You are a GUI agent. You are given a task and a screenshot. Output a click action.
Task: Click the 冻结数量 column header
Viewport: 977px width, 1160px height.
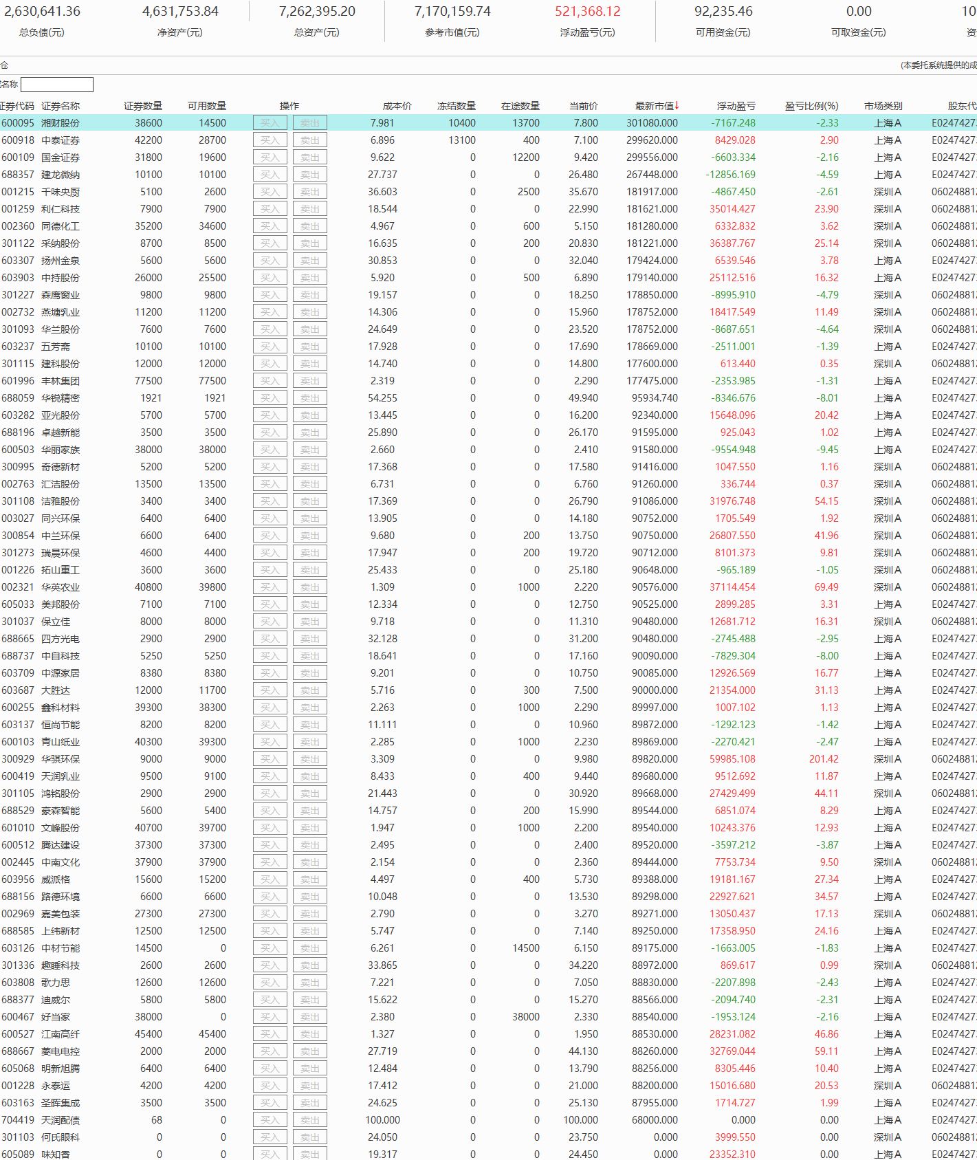(x=457, y=106)
